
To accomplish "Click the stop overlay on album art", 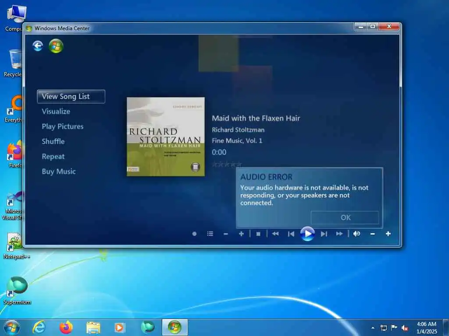I will pos(195,167).
